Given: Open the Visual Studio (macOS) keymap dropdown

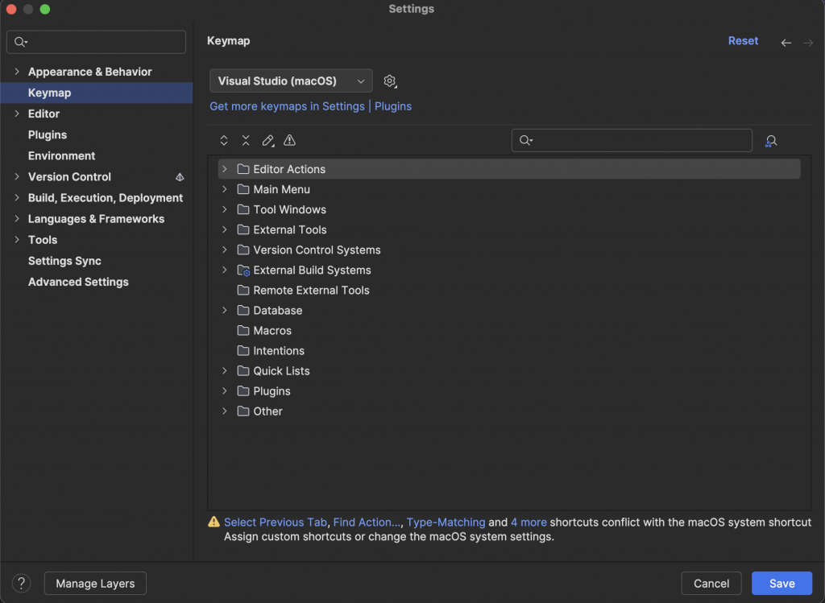Looking at the screenshot, I should pyautogui.click(x=291, y=81).
